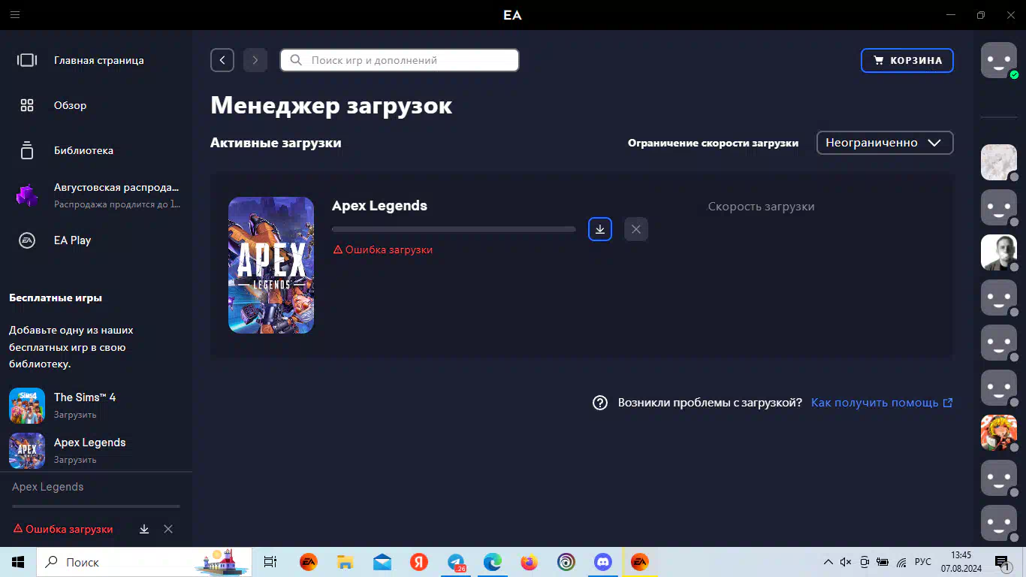Click the Apex Legends download progress bar
Screen dimensions: 1026x577
(453, 229)
